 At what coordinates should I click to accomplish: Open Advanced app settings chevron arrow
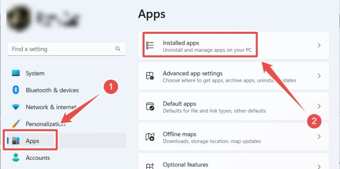(319, 76)
